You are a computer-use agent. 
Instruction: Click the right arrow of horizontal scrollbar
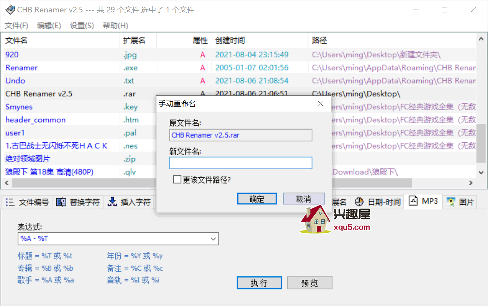click(471, 183)
